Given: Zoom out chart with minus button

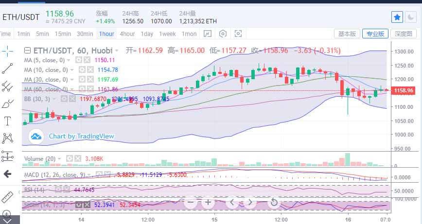Looking at the screenshot, I should [191, 202].
